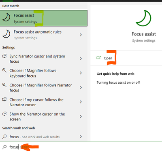162x152 pixels.
Task: Click the large green moon preview icon
Action: click(x=143, y=18)
